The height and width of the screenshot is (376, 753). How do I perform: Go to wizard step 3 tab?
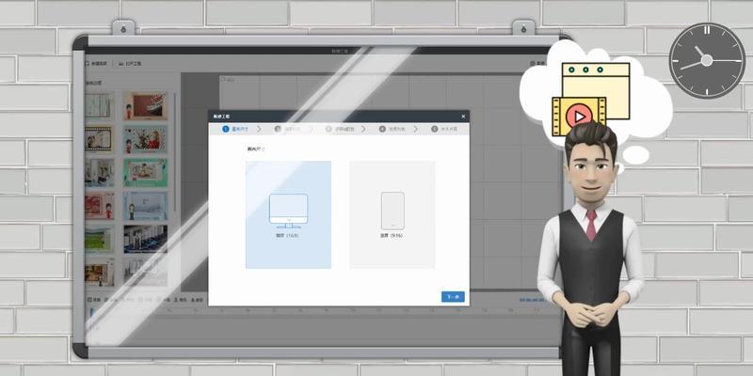pos(339,129)
